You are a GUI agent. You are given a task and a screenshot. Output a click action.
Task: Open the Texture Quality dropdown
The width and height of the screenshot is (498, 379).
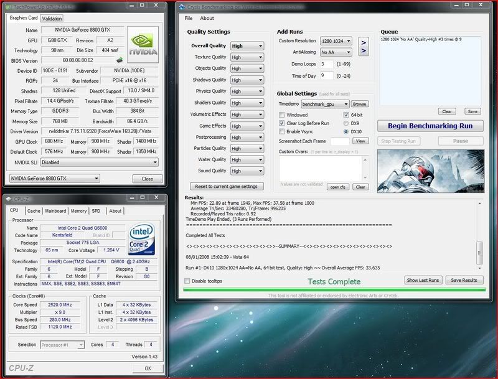pos(247,57)
